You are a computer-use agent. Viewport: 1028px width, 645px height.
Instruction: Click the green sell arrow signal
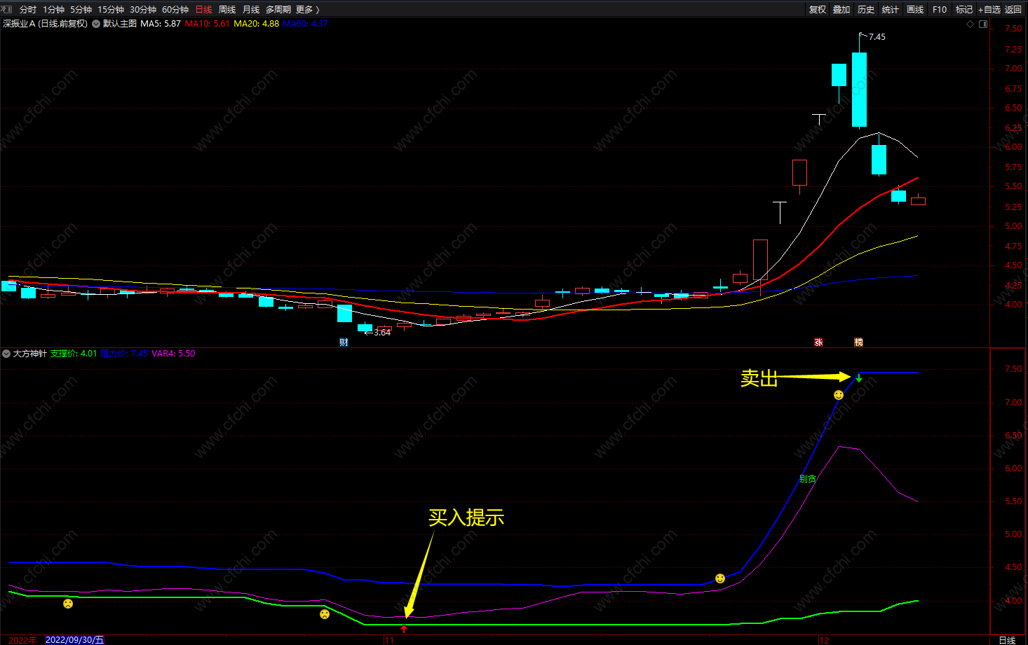[859, 378]
